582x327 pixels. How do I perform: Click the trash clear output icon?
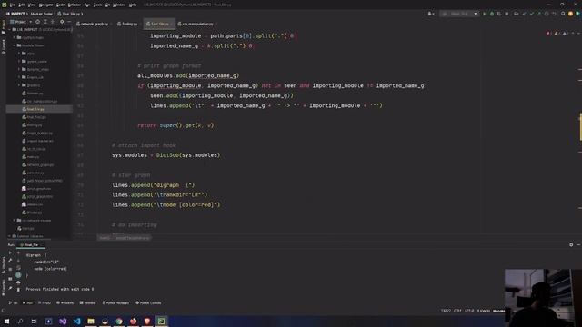[18, 289]
